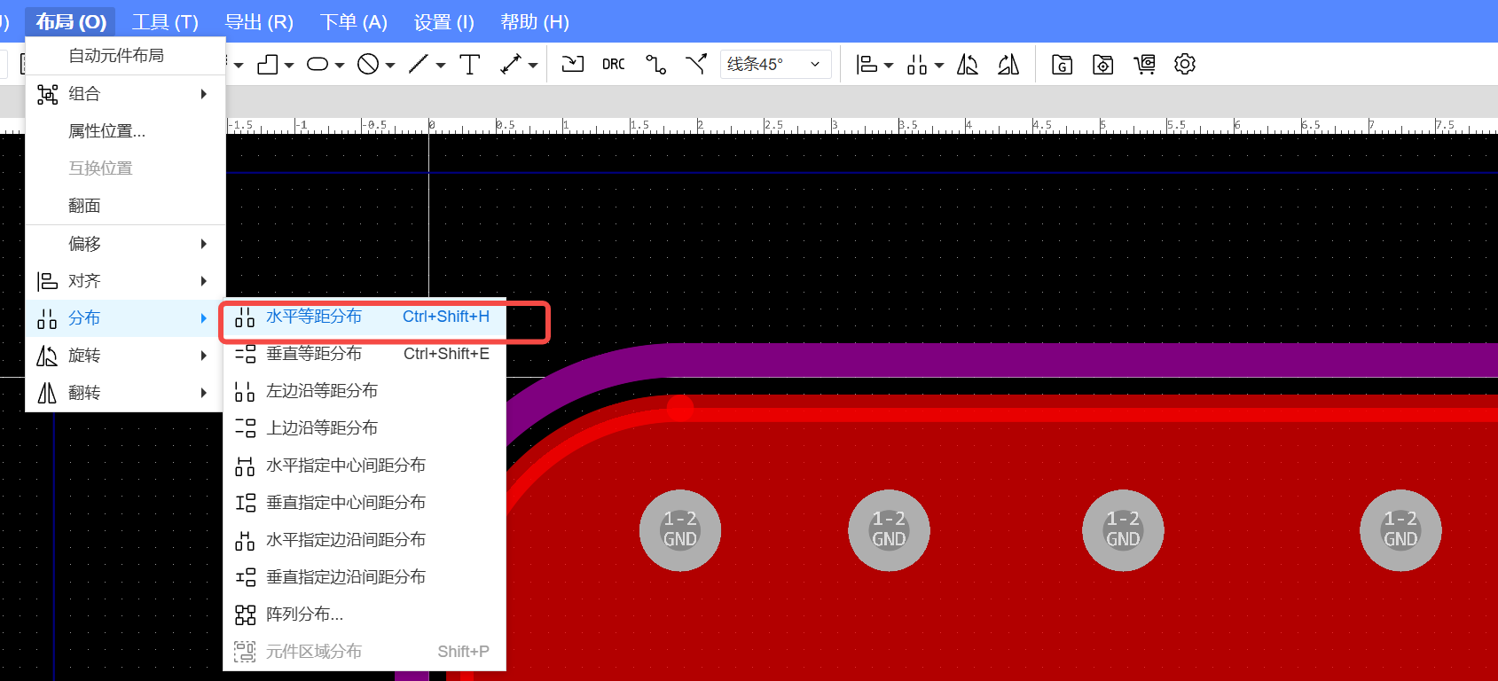Click the import/update changes icon
Screen dimensions: 1498x681
click(x=573, y=64)
